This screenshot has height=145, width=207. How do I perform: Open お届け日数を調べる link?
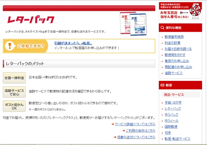(178, 49)
